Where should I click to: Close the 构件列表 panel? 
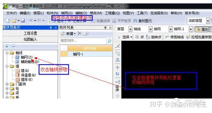110,27
